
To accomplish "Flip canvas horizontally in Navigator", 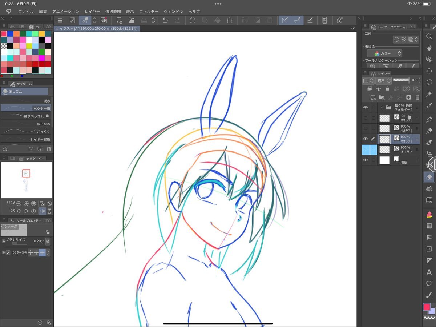I will point(42,211).
